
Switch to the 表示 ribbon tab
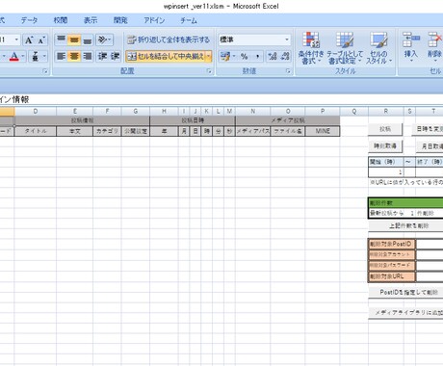(91, 20)
